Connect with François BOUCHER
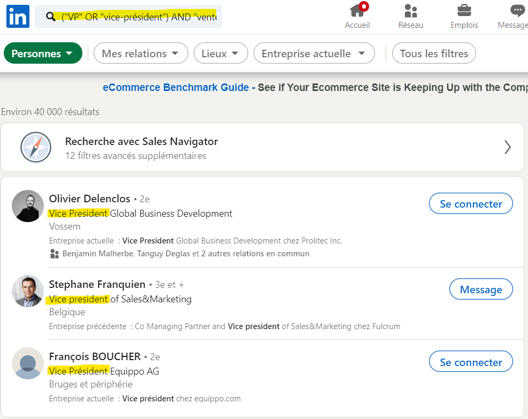 tap(471, 362)
